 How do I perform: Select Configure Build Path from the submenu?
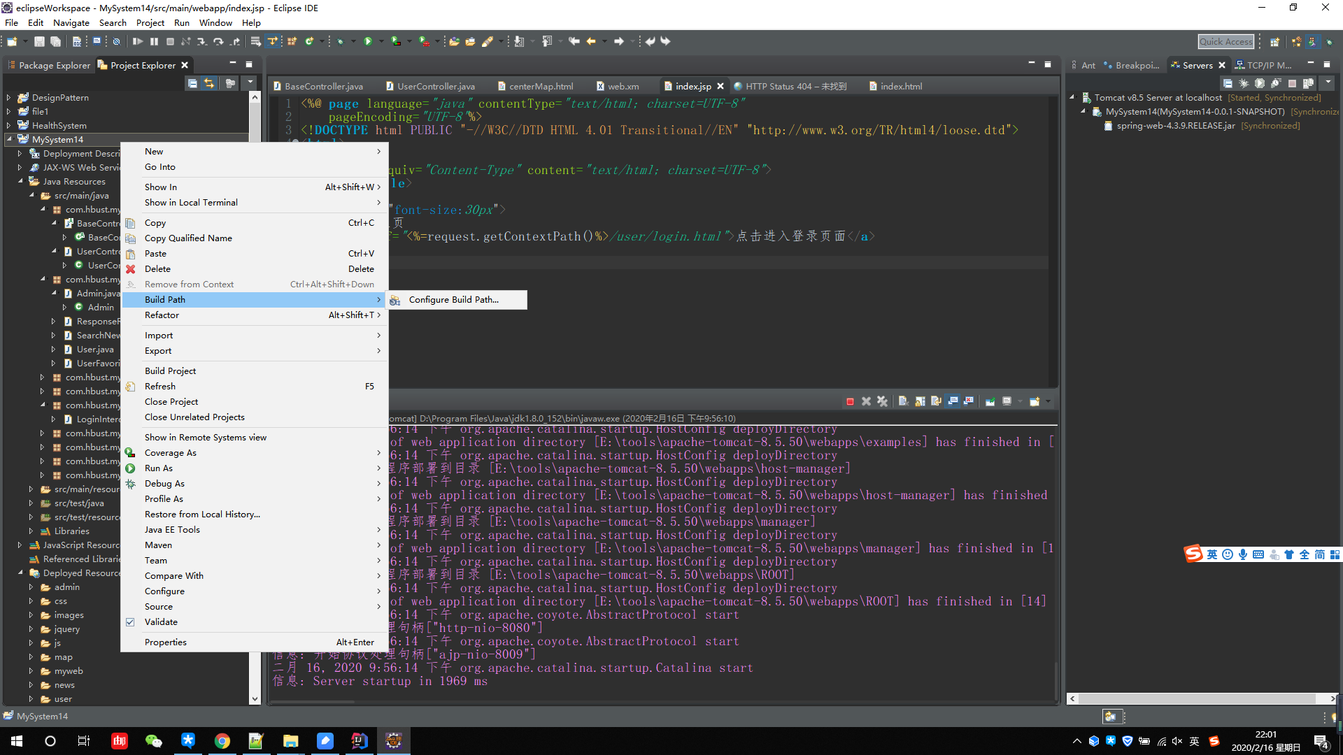pyautogui.click(x=453, y=300)
